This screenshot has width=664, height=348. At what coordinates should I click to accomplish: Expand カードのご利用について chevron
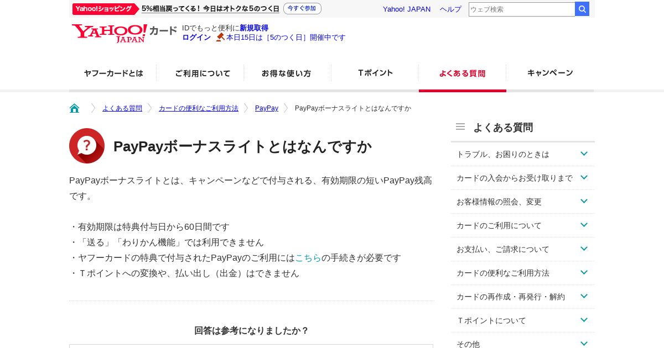pos(584,225)
